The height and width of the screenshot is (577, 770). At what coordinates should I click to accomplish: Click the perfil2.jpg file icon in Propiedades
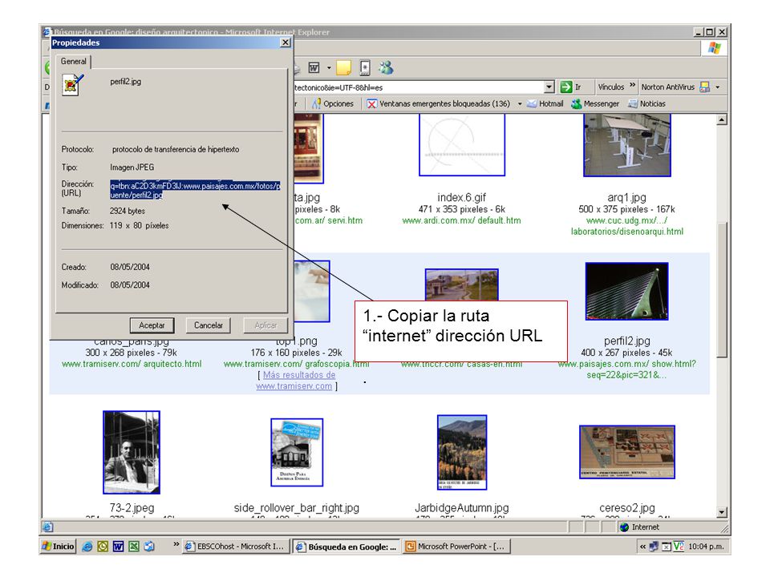[x=72, y=84]
